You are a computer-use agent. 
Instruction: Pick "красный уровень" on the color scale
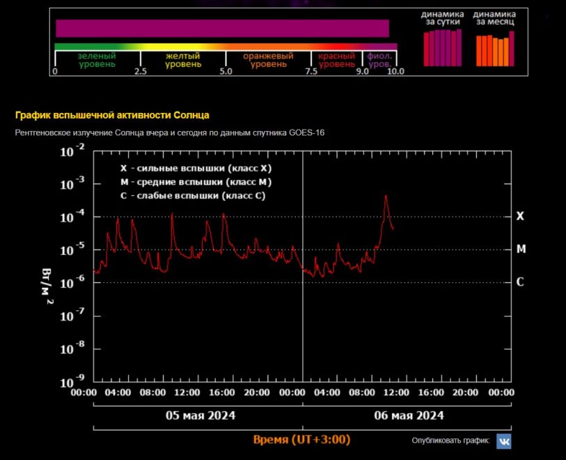(337, 60)
